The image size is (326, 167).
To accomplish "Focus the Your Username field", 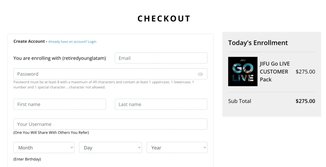I will point(110,124).
